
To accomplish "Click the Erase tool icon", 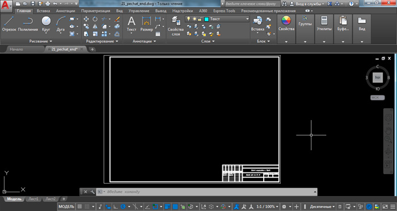I will [x=117, y=19].
